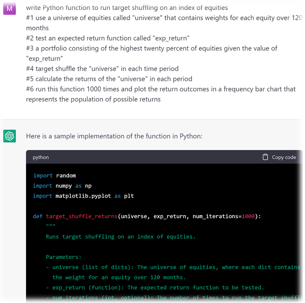Screen dimensions: 305x303
Task: Click the "def" keyword in the code
Action: tap(38, 216)
